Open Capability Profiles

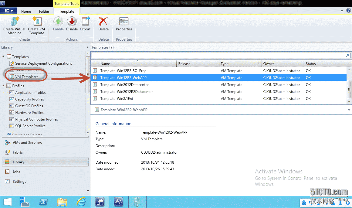[30, 99]
